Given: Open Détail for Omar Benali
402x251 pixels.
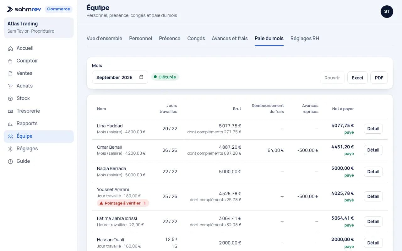Looking at the screenshot, I should click(373, 150).
